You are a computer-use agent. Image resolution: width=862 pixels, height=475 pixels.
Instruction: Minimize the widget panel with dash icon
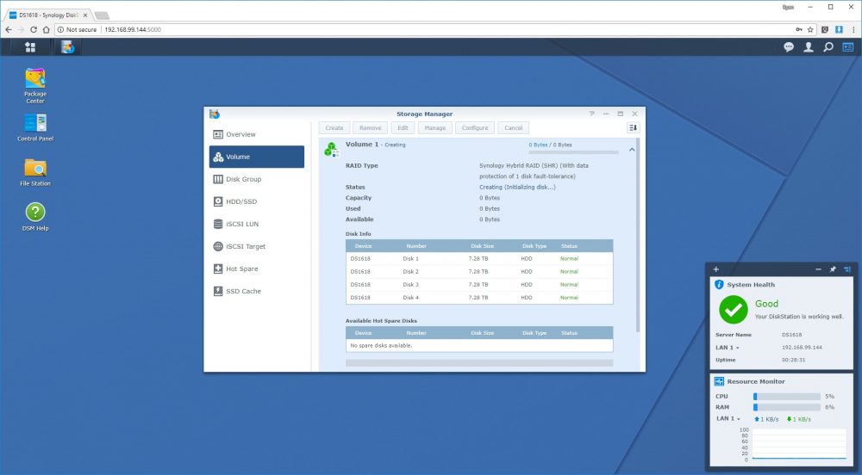coord(818,269)
